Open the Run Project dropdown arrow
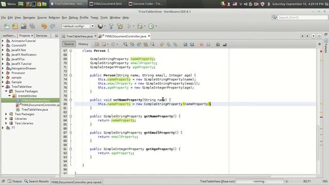This screenshot has height=185, width=329. [x=134, y=26]
